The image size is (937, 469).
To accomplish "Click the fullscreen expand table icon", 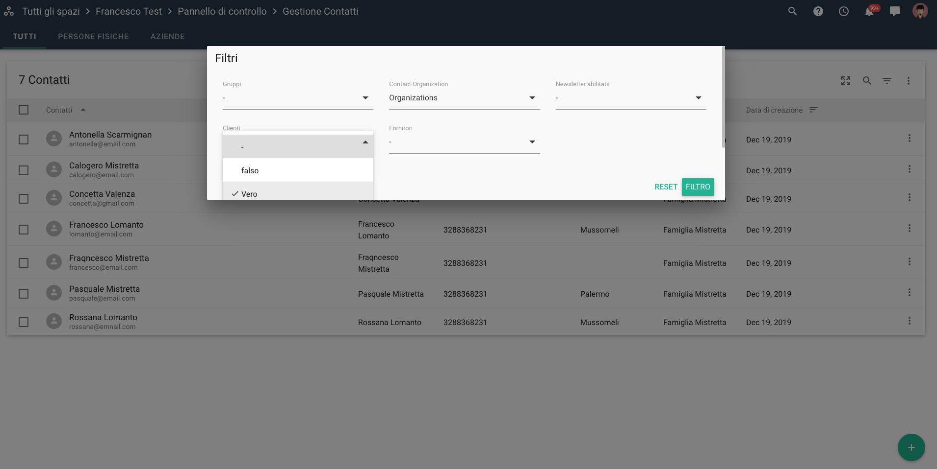I will (x=845, y=81).
